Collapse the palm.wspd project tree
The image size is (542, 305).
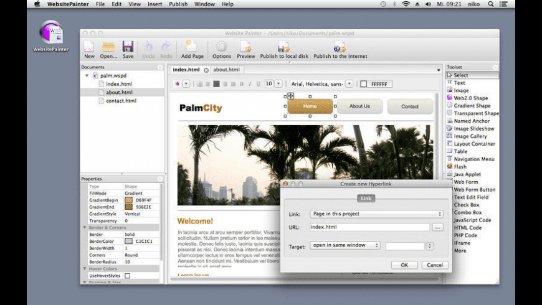click(x=87, y=75)
